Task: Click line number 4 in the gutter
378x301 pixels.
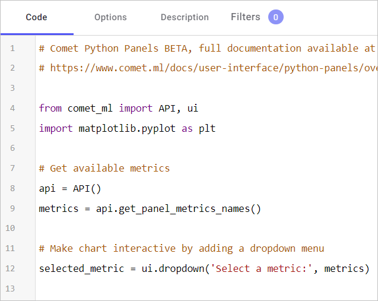Action: (13, 108)
